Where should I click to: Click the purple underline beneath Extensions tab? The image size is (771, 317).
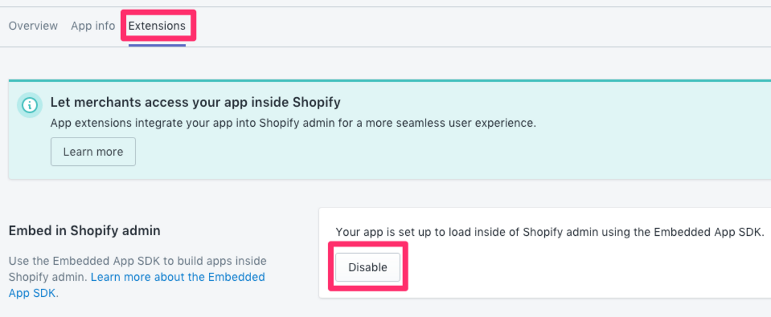157,44
